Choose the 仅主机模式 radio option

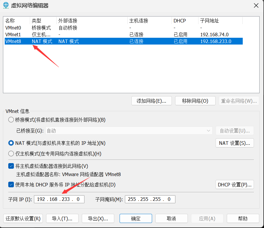pos(11,154)
